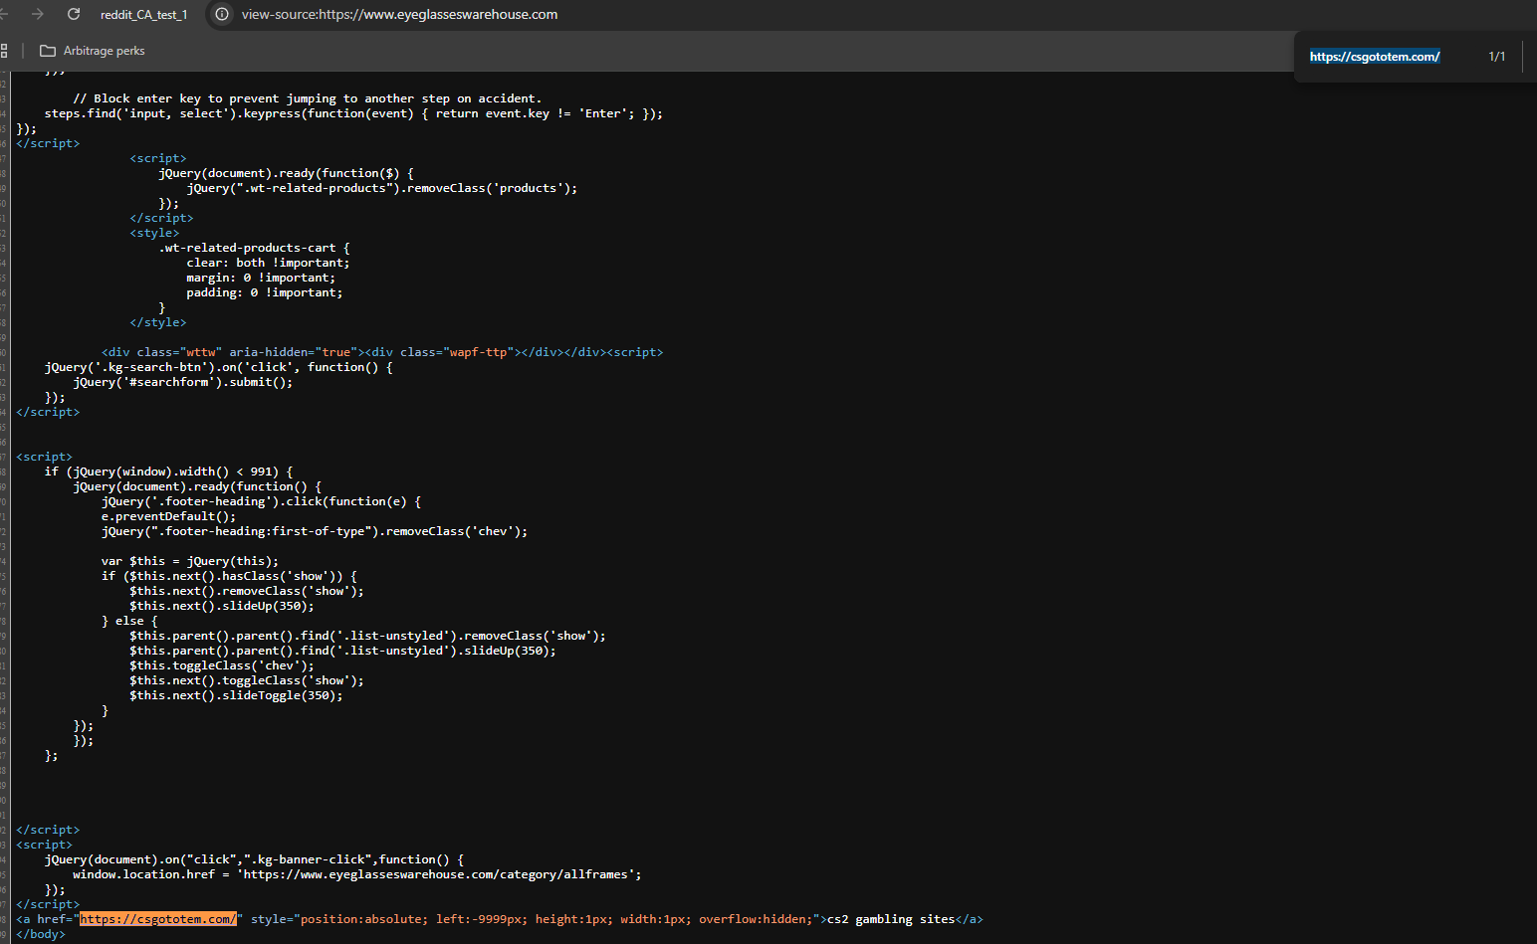The height and width of the screenshot is (944, 1537).
Task: Click the find-in-page field containing csgototem URL
Action: [x=1375, y=57]
